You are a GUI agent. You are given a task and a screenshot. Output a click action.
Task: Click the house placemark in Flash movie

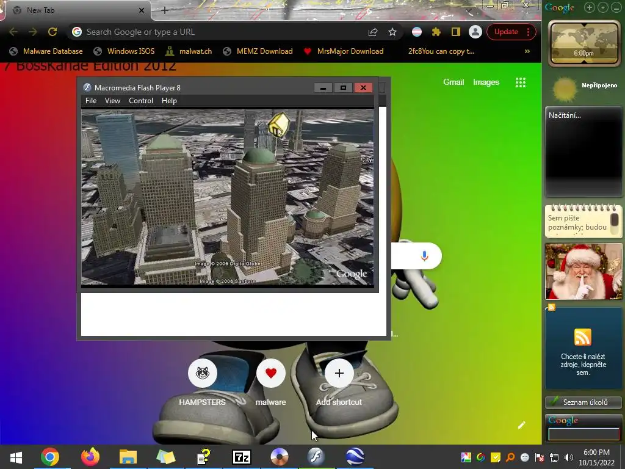tap(278, 125)
